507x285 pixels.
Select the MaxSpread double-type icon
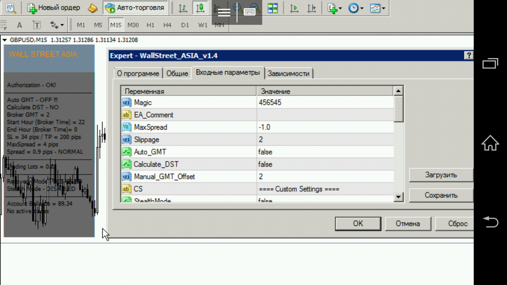click(x=126, y=127)
